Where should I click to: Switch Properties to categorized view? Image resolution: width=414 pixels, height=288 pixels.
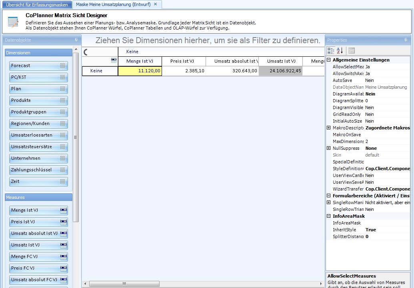tap(331, 50)
